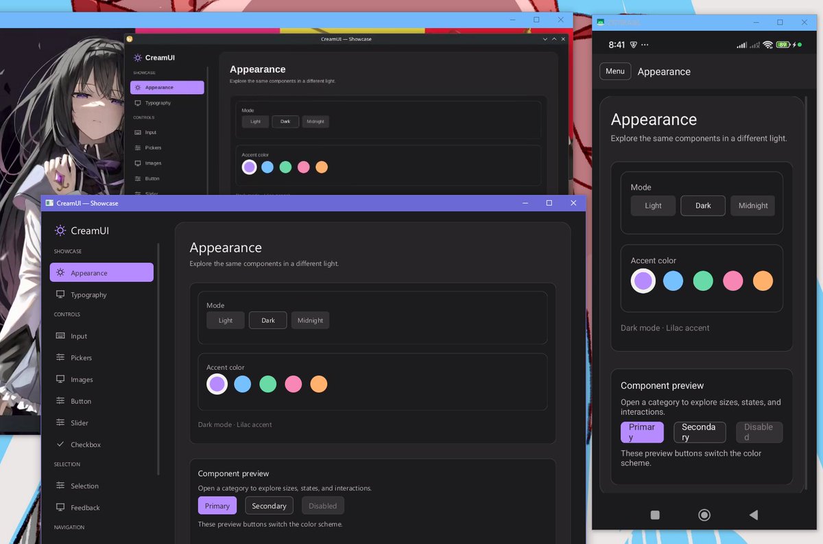The height and width of the screenshot is (544, 823).
Task: Click the Images icon in back window sidebar
Action: [x=138, y=163]
